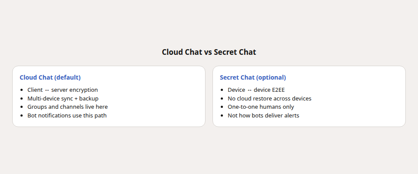The height and width of the screenshot is (174, 418).
Task: Click the bullet before 'Client ↔ server encryption'
Action: click(x=22, y=90)
